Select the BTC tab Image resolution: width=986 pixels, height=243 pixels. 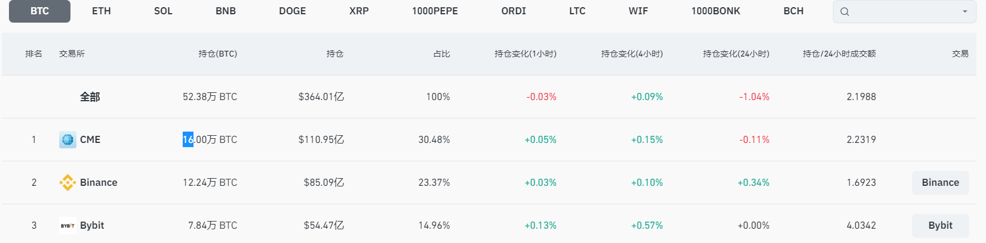(39, 11)
